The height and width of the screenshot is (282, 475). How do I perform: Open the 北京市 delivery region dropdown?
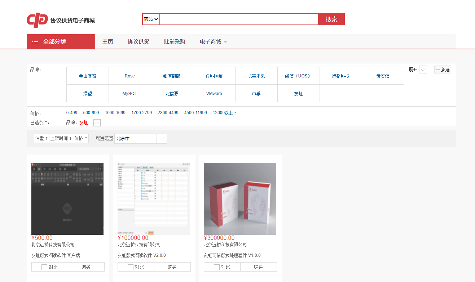tap(161, 138)
